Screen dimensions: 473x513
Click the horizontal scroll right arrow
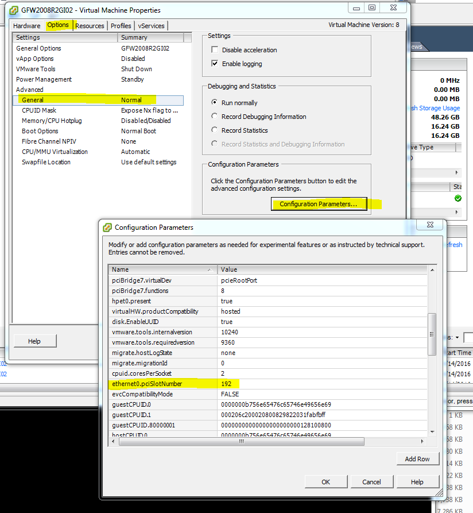point(422,441)
